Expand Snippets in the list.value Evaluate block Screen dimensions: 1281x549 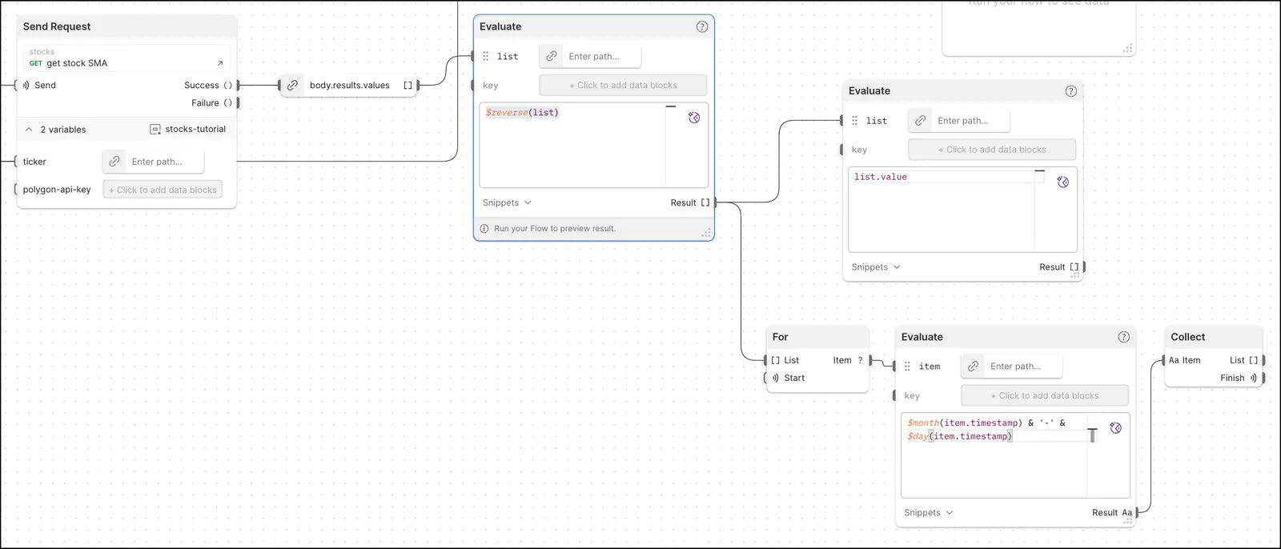coord(876,267)
